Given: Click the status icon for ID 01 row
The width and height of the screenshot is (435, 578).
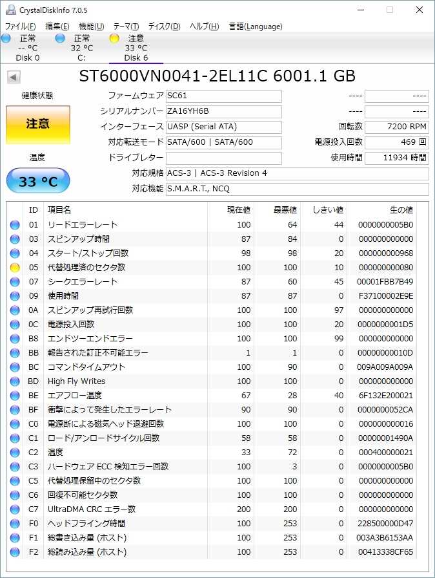Looking at the screenshot, I should [15, 225].
